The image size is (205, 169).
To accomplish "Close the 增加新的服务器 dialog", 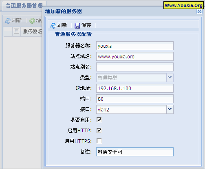I will 199,11.
